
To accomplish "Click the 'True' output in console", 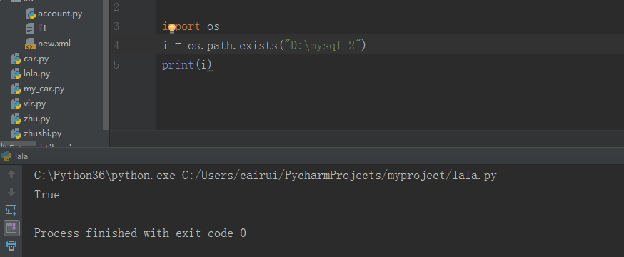I will coord(47,195).
